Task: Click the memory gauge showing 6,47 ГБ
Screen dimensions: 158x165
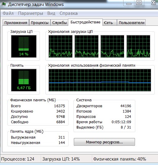Action: click(x=24, y=80)
